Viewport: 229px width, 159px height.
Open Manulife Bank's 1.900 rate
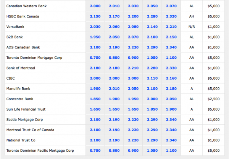coord(95,88)
